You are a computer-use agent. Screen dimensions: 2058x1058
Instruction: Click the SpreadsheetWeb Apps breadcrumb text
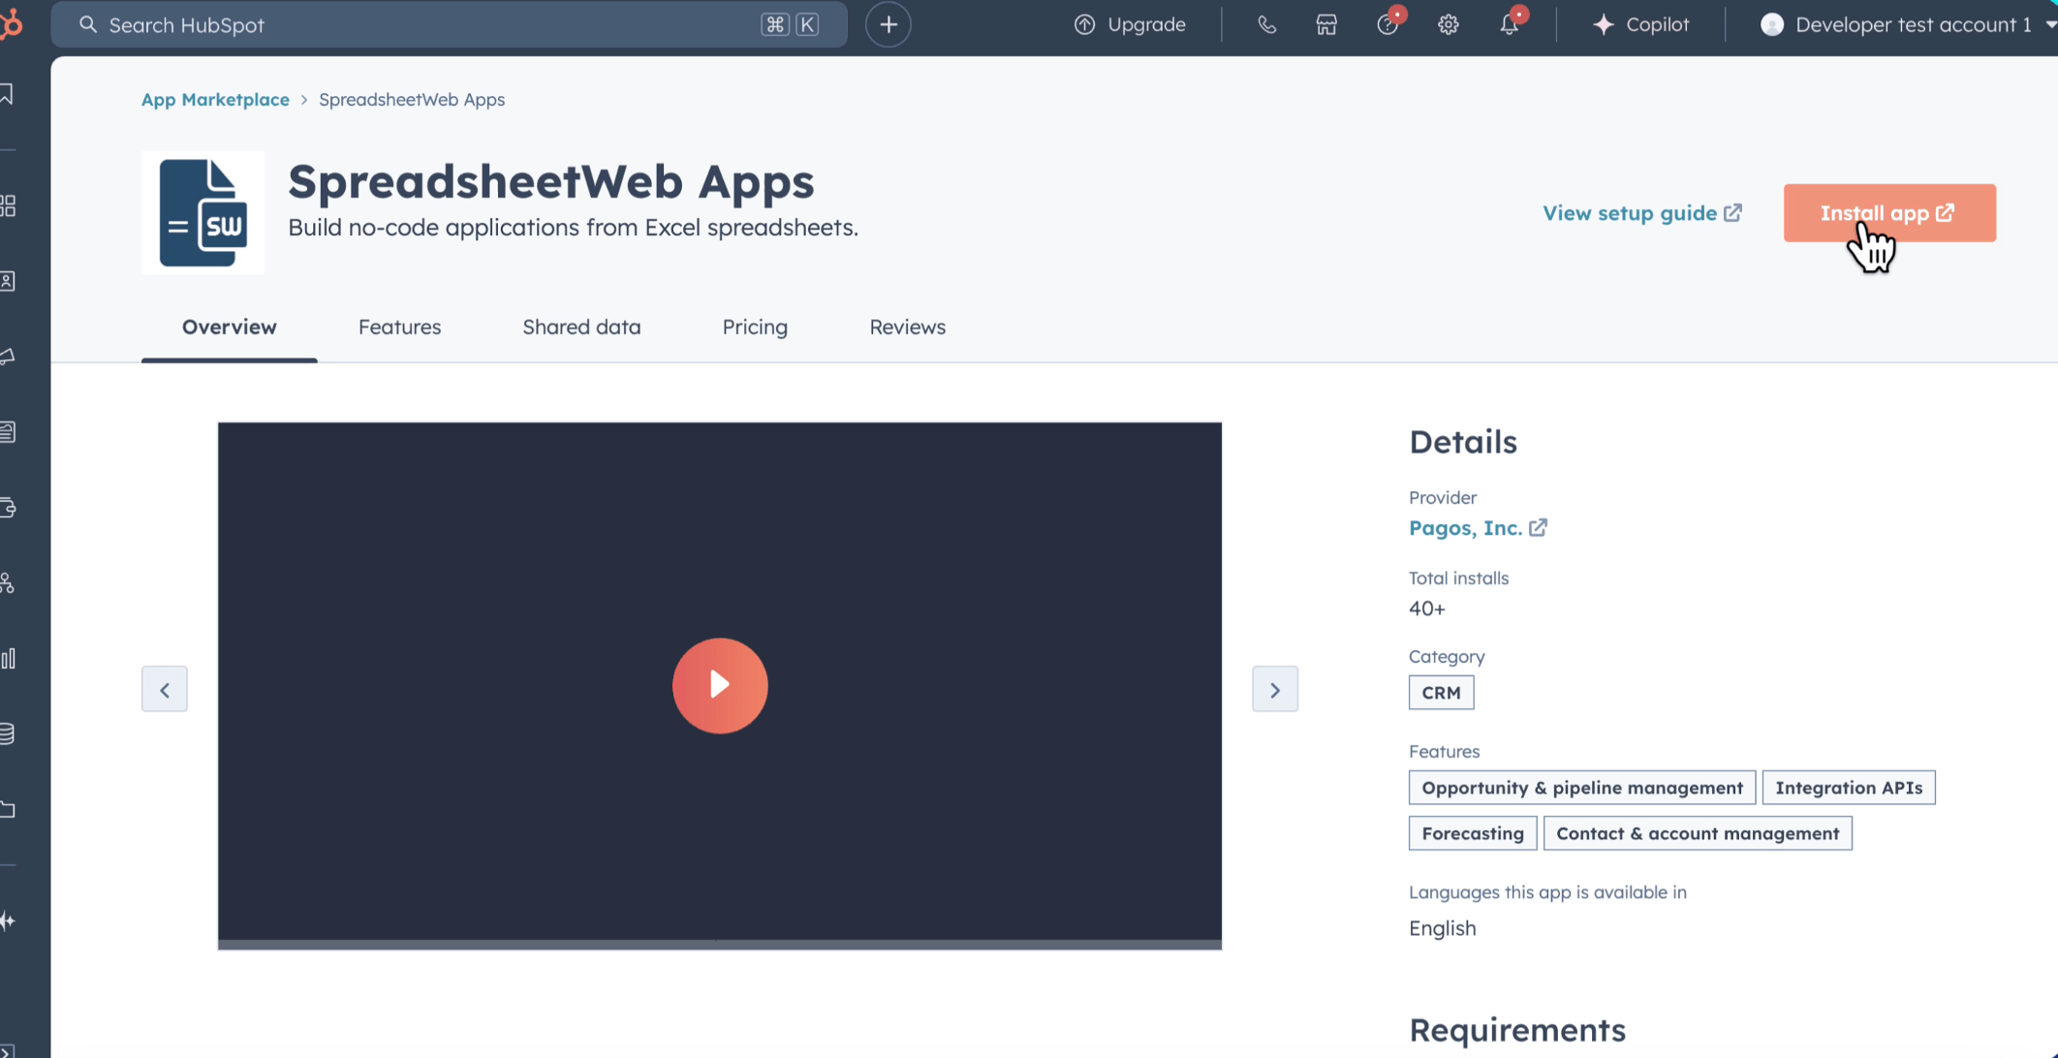coord(412,100)
